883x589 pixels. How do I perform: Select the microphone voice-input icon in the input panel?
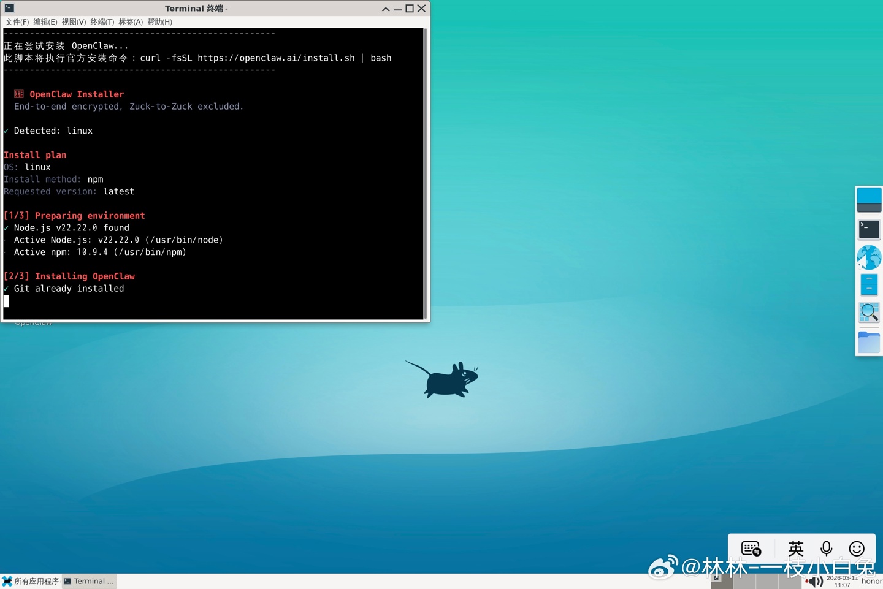coord(826,549)
